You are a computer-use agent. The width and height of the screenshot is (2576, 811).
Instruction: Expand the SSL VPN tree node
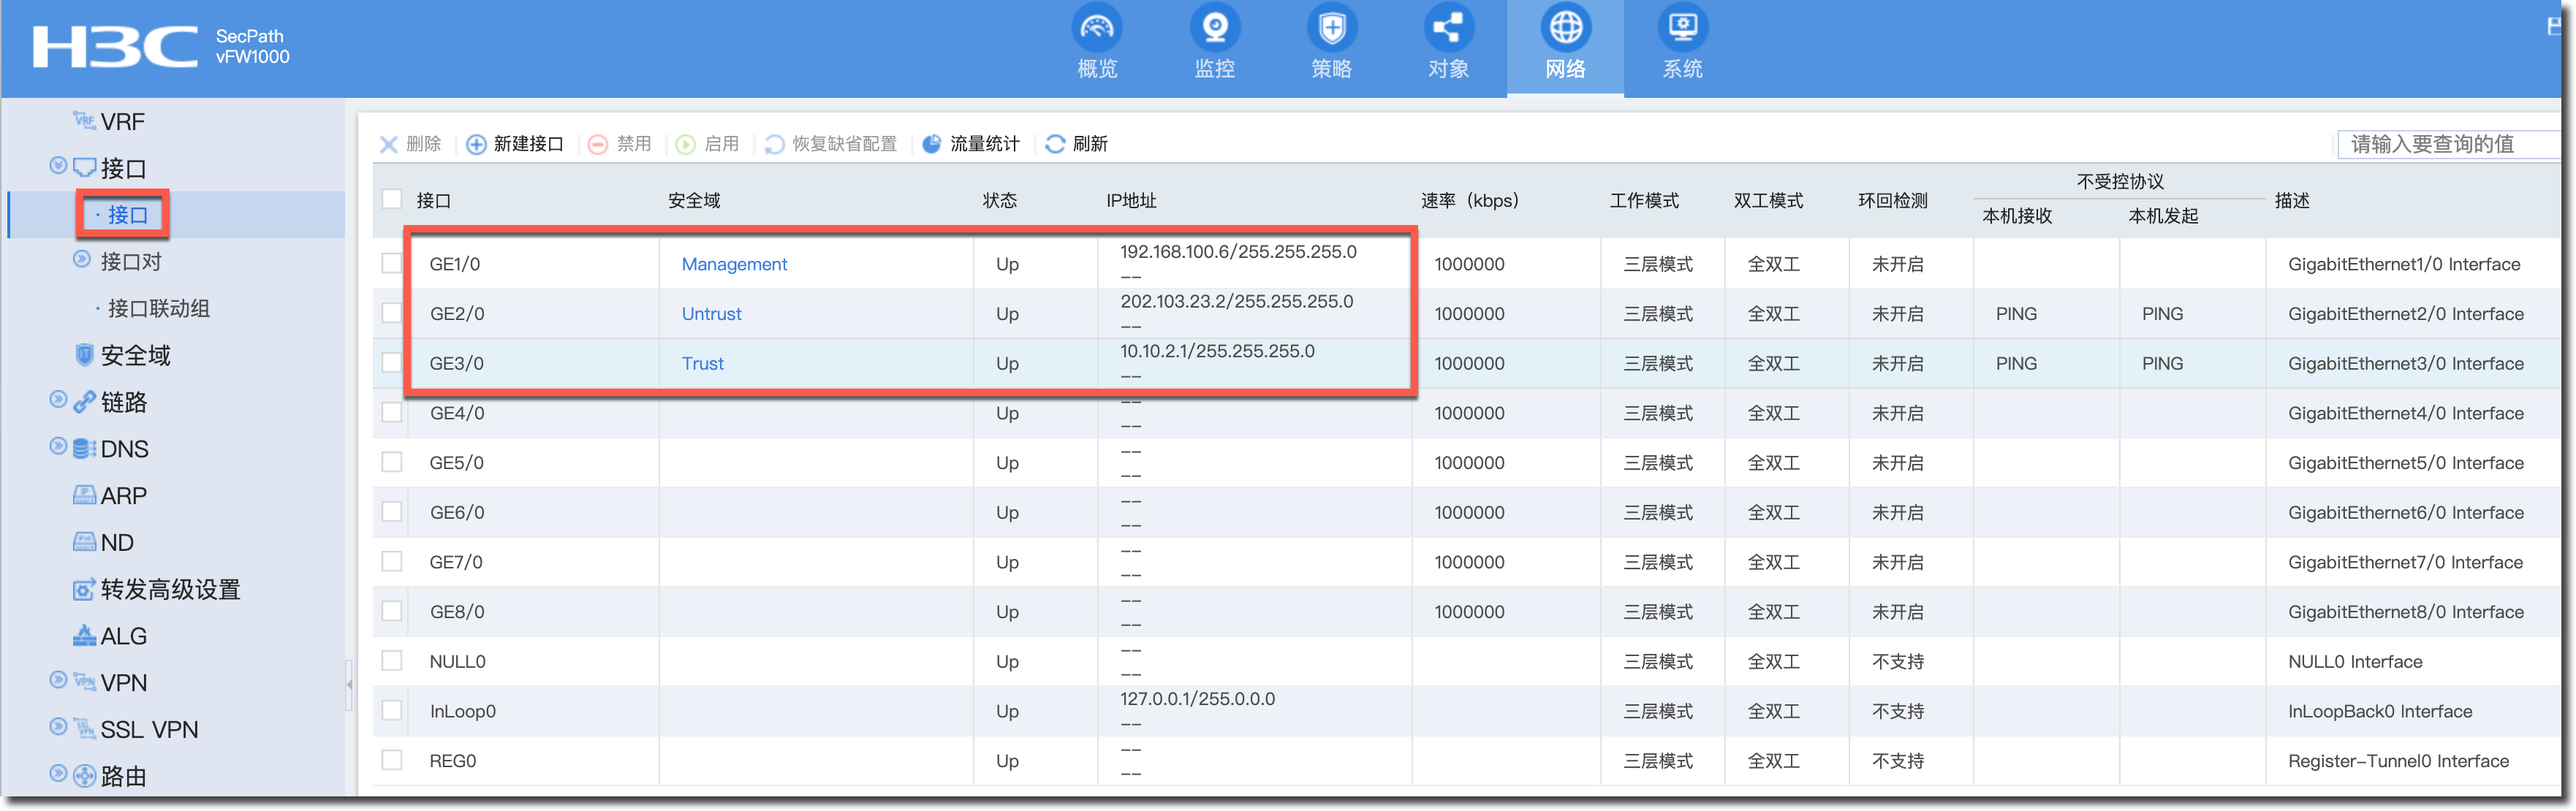tap(58, 727)
